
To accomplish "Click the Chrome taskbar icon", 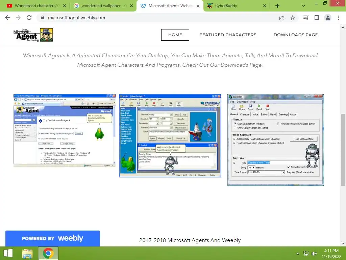I will coord(48,253).
